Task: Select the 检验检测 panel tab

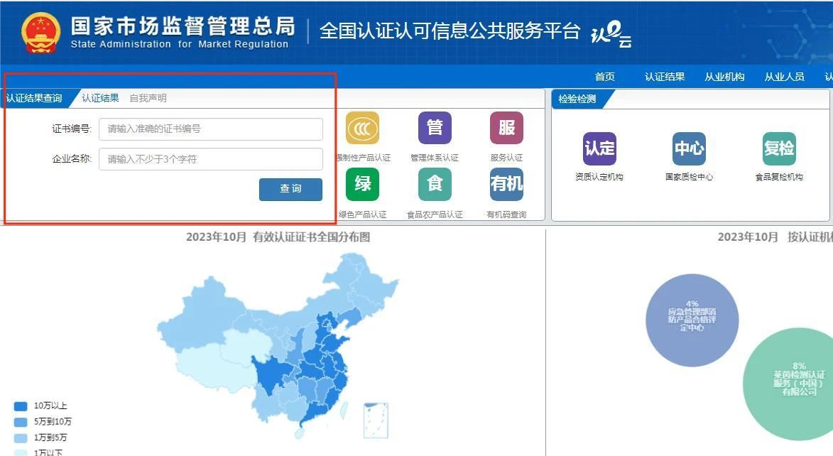Action: tap(577, 99)
